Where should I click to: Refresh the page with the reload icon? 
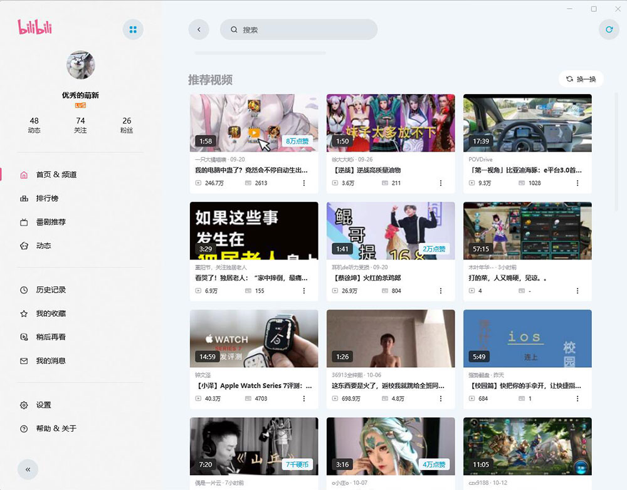click(609, 29)
